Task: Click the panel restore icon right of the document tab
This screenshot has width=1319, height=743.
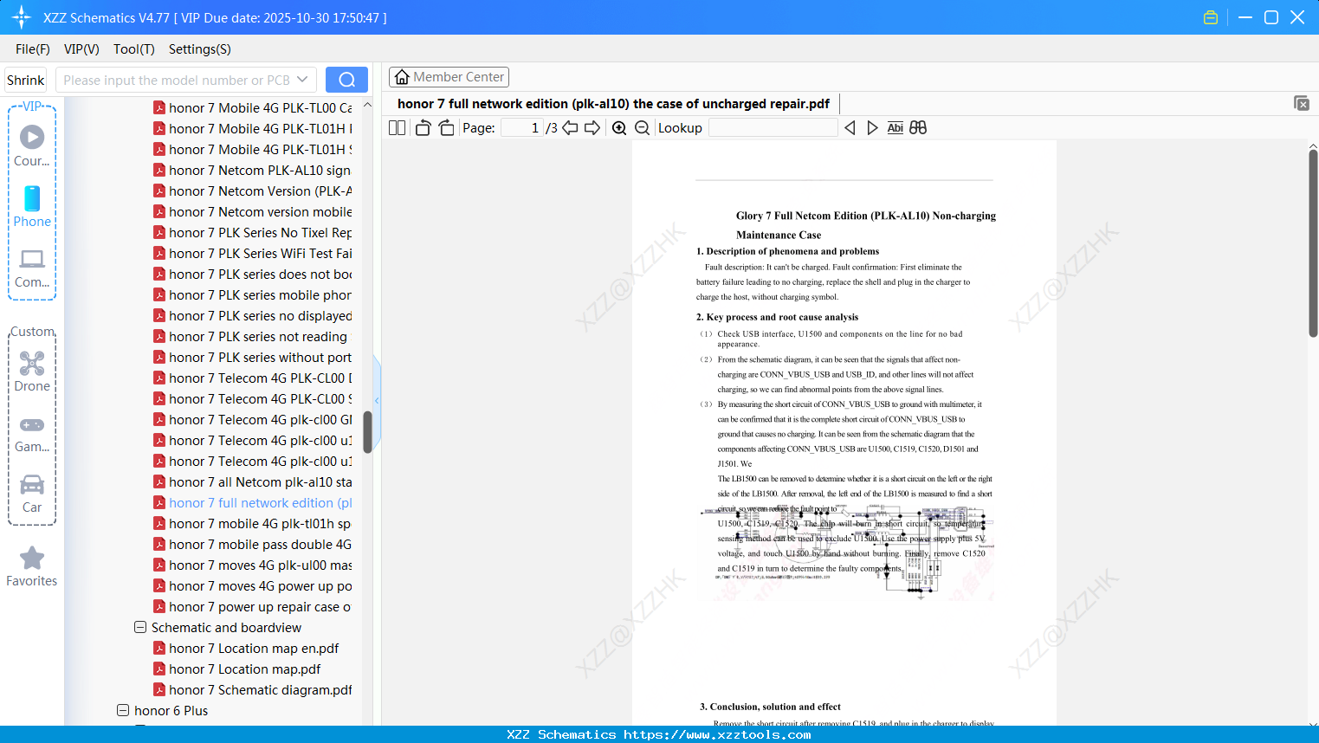Action: coord(1301,103)
